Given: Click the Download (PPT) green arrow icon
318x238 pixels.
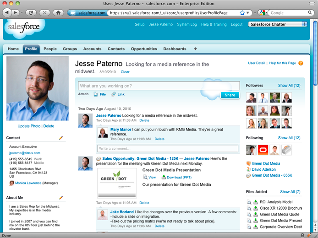Looking at the screenshot, I should tap(164, 177).
